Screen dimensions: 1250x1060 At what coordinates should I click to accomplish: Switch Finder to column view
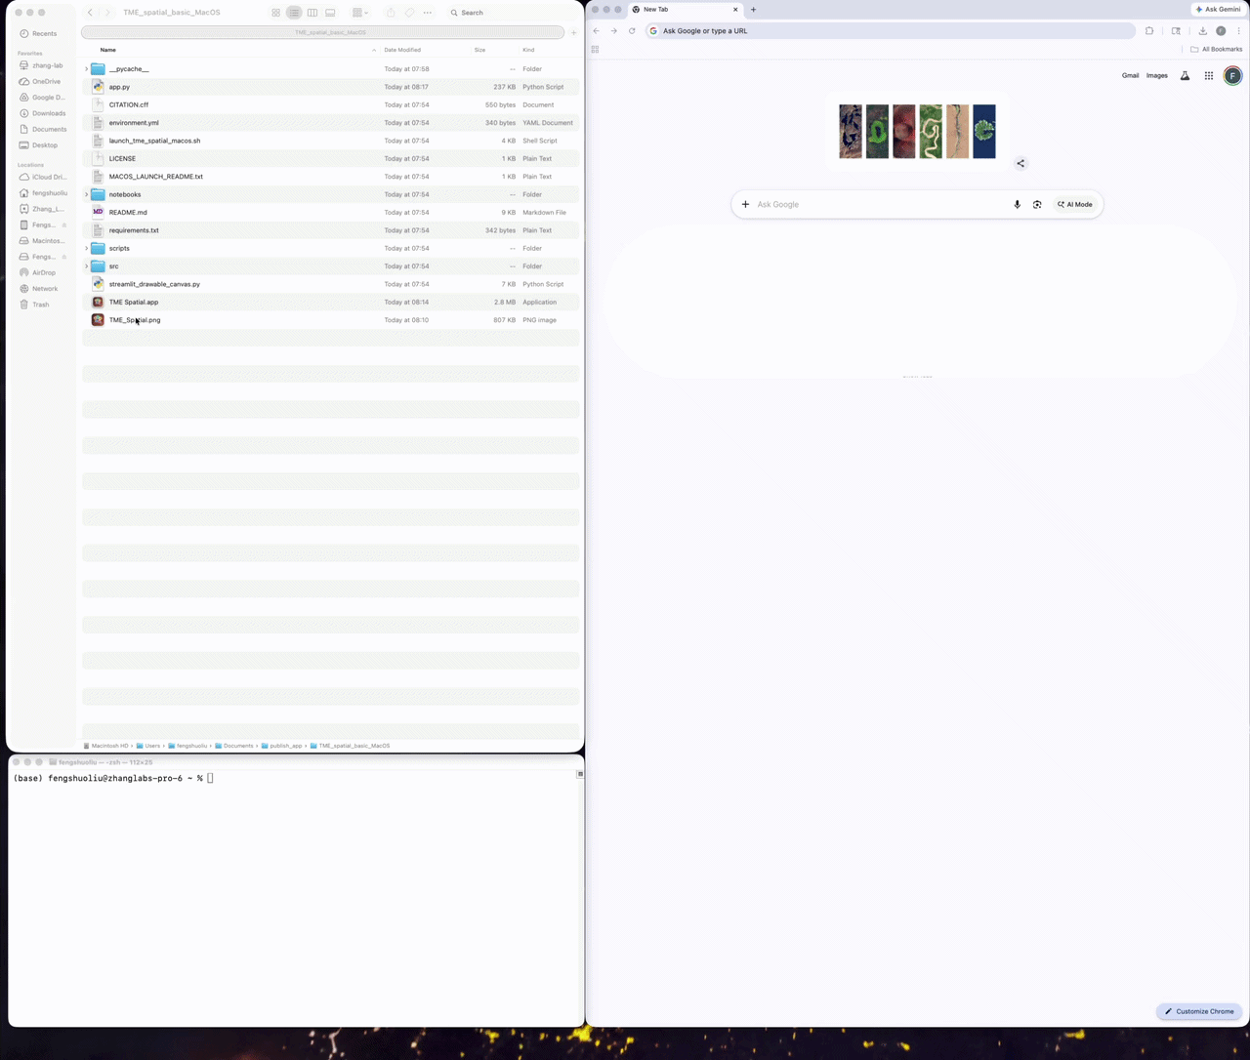coord(312,13)
